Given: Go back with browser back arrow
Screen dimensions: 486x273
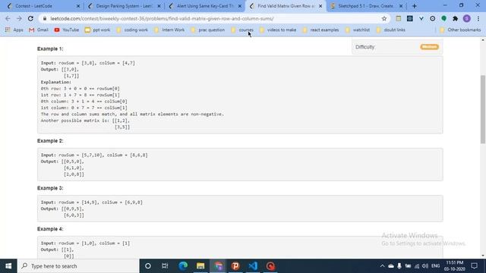Looking at the screenshot, I should [8, 18].
